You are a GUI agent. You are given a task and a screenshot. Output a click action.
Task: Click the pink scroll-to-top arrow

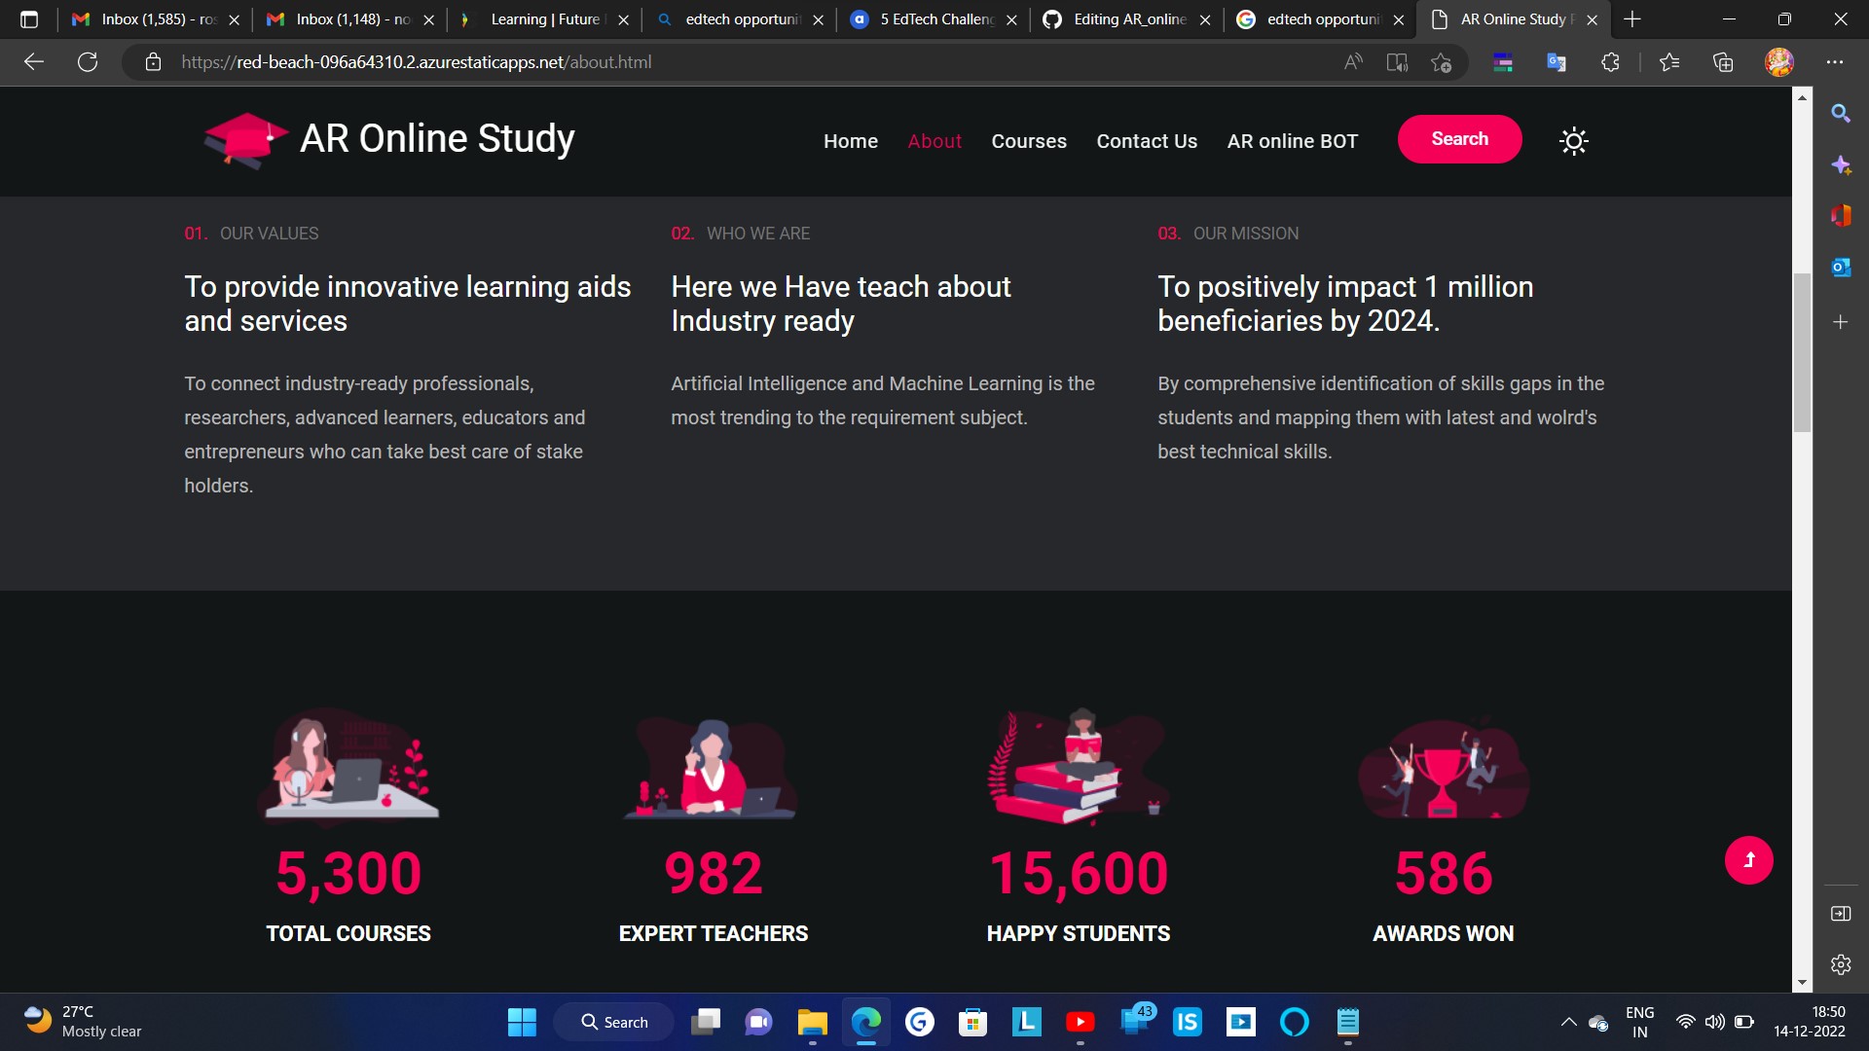(x=1749, y=860)
